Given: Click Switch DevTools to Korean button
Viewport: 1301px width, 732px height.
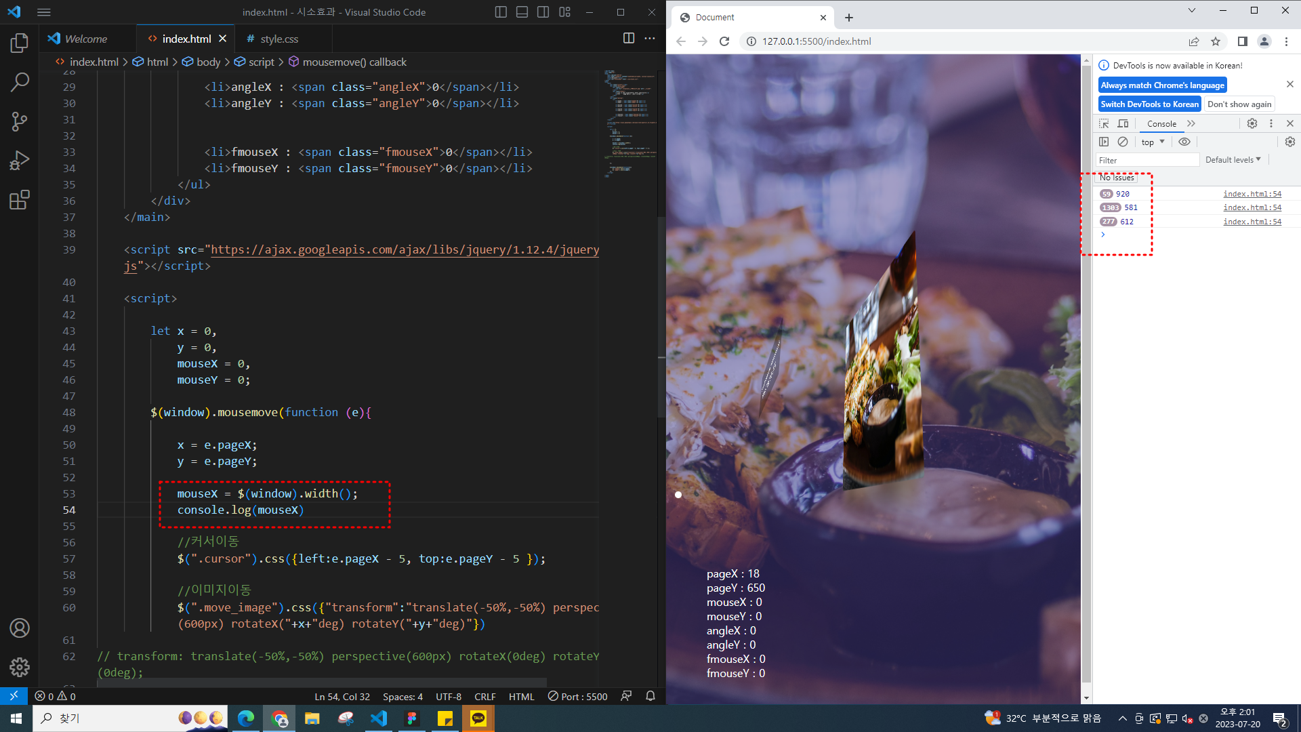Looking at the screenshot, I should click(1149, 104).
